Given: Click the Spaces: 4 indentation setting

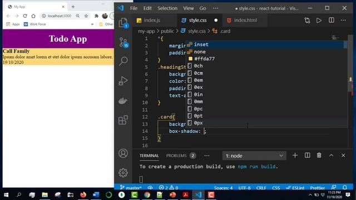Looking at the screenshot, I should point(223,188).
